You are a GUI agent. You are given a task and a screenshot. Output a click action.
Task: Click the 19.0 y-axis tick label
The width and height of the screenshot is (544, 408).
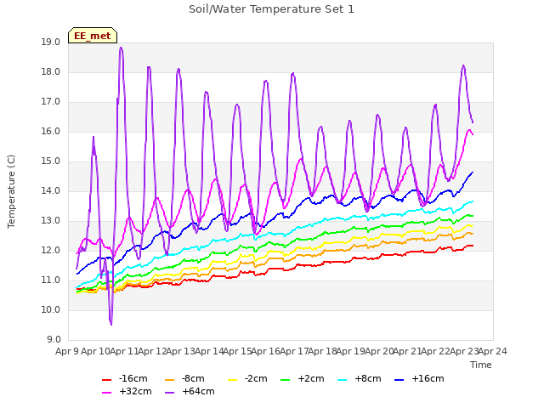coord(51,42)
